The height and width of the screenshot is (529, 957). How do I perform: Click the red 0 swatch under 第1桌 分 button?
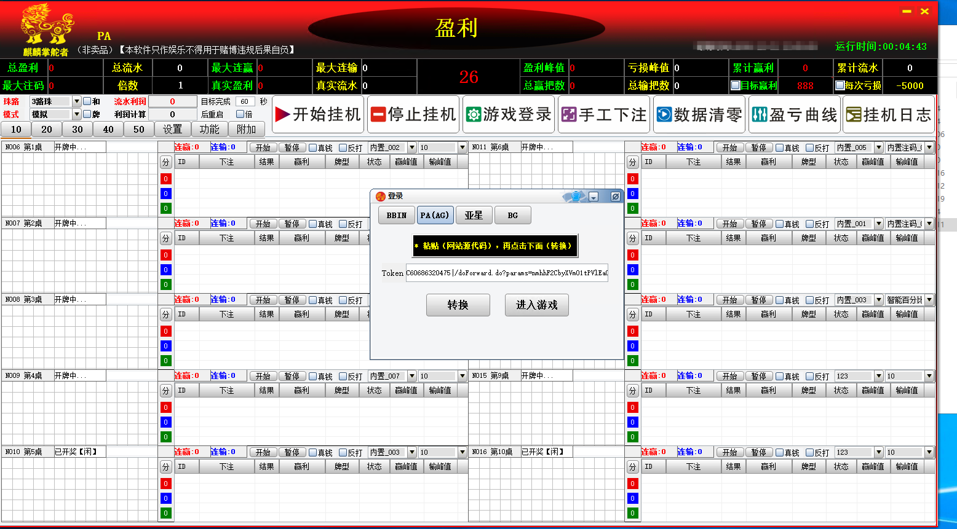point(165,179)
